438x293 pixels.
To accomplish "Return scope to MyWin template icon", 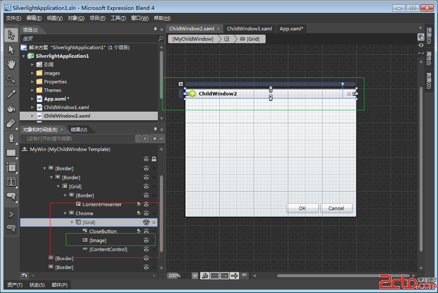I will click(x=24, y=149).
